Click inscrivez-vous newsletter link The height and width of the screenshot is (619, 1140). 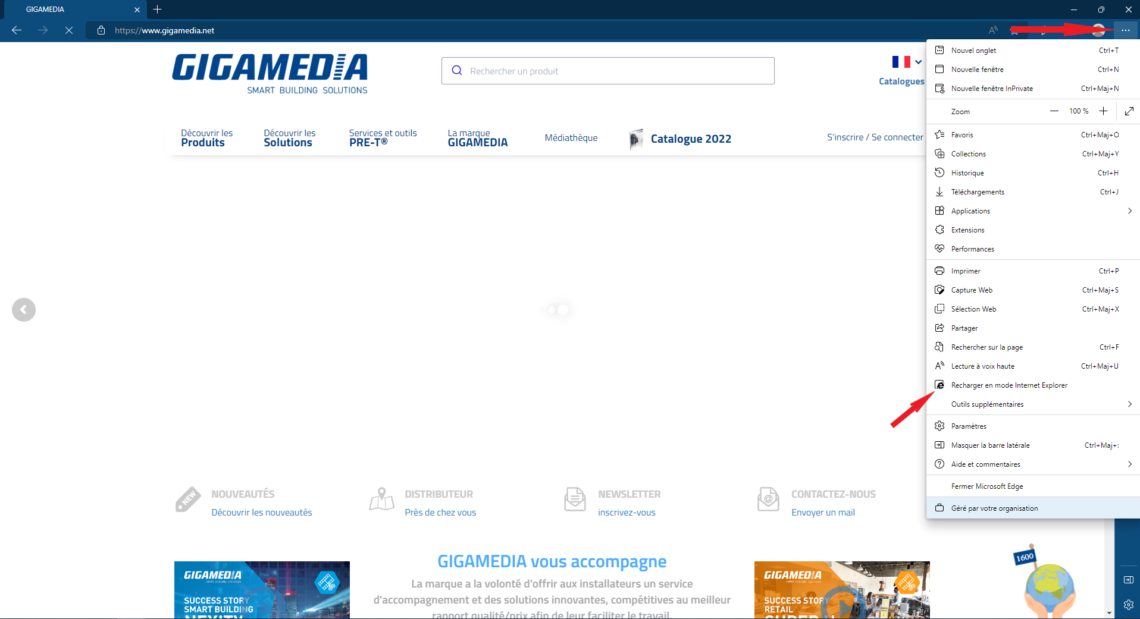point(627,513)
